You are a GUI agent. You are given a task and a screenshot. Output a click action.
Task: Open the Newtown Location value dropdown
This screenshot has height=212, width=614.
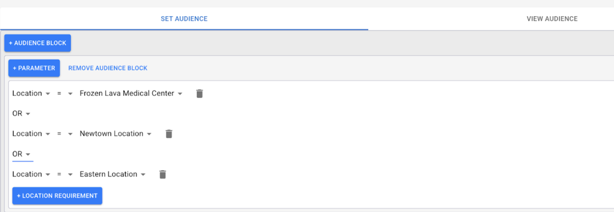point(116,134)
